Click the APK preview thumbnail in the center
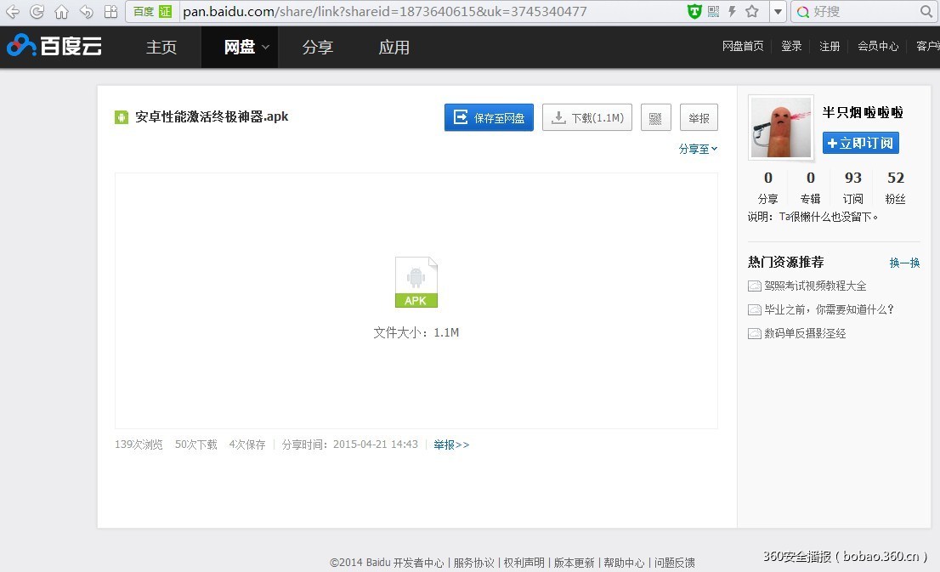This screenshot has height=572, width=940. (x=416, y=281)
